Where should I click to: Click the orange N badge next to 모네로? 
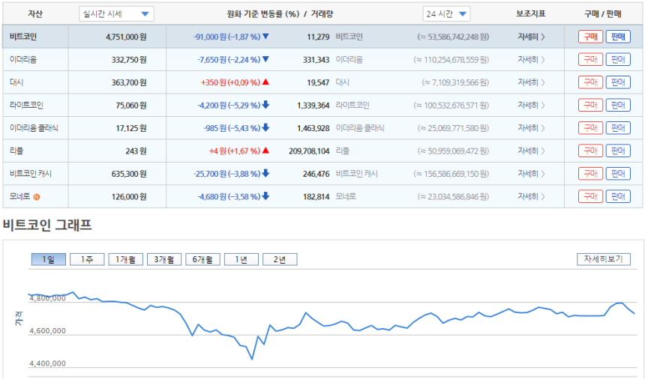click(37, 197)
